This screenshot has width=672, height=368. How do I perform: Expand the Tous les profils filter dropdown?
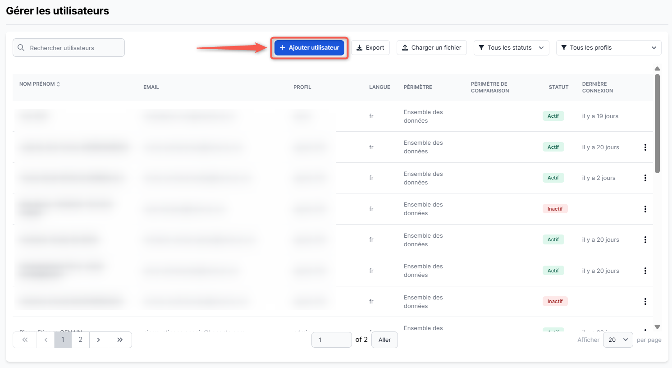[608, 48]
